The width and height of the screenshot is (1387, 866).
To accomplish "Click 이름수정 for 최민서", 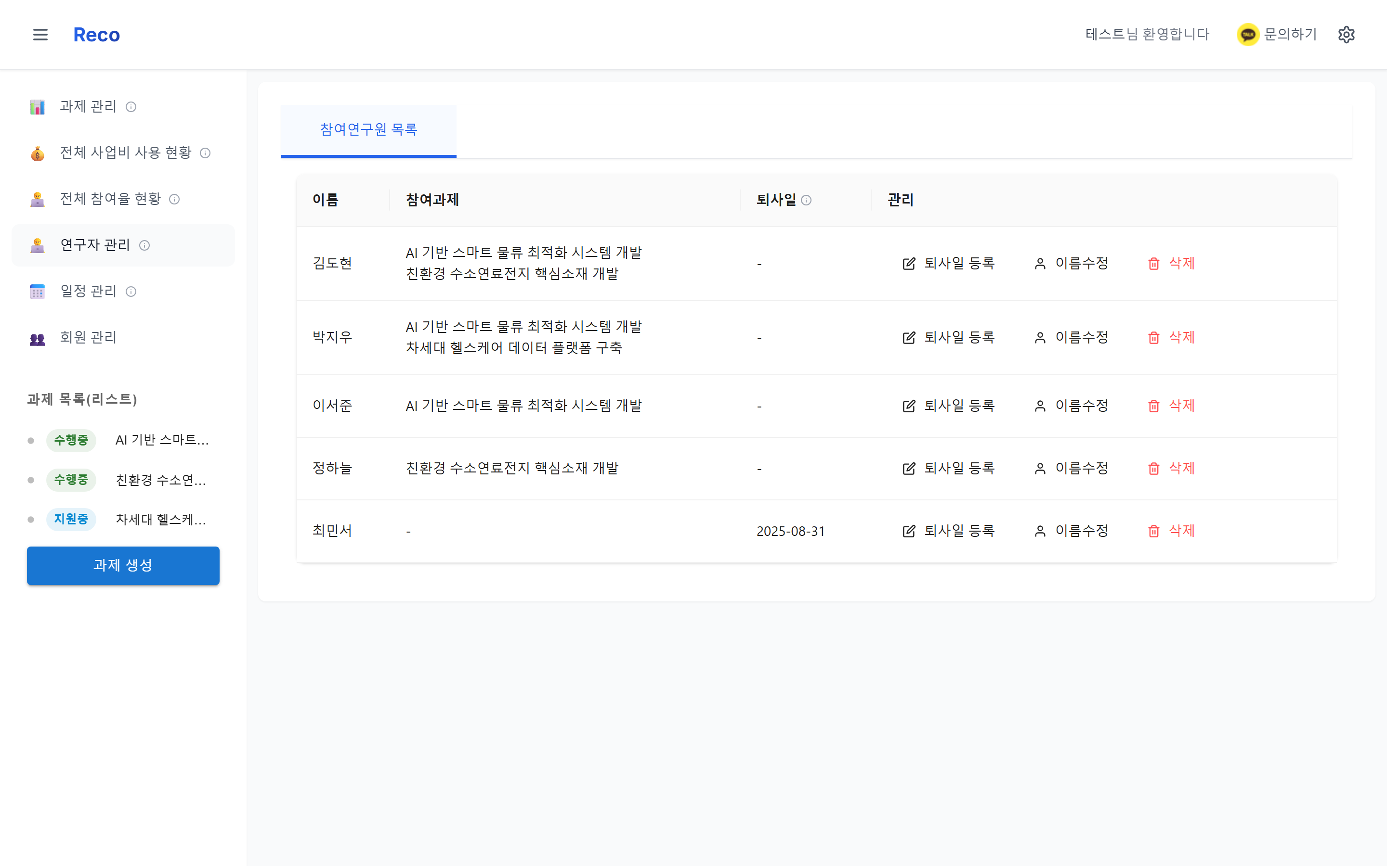I will [1071, 531].
